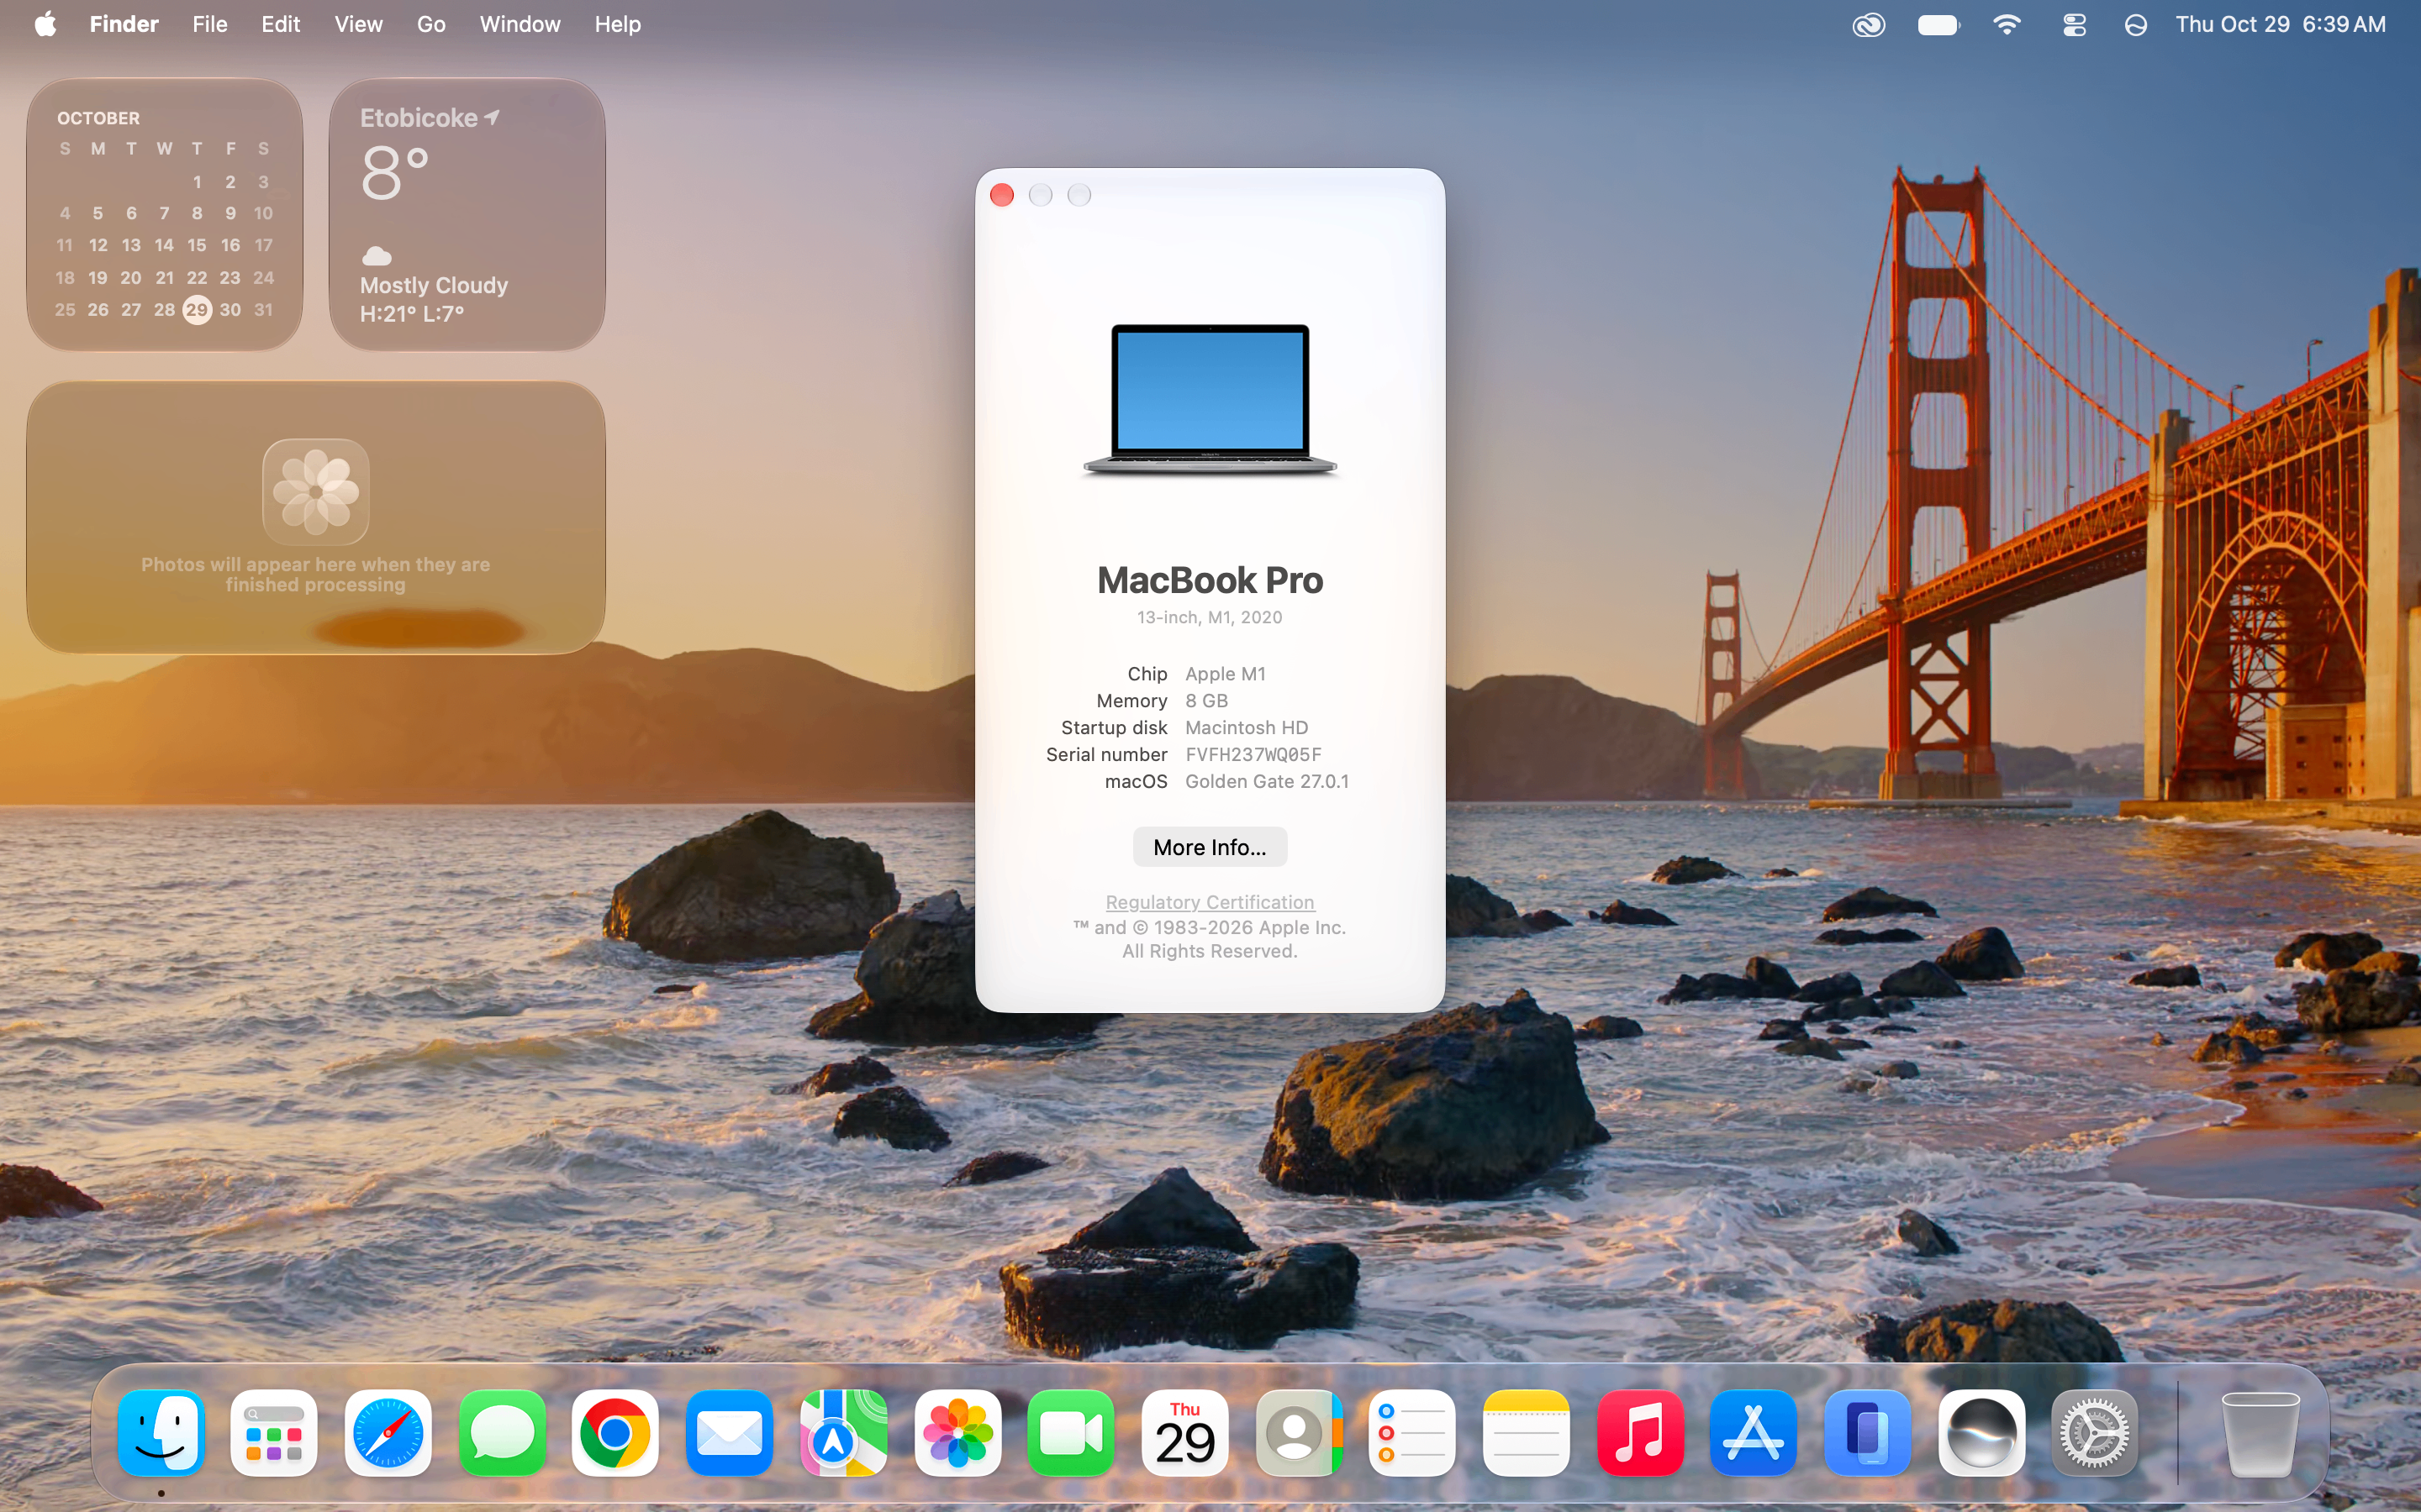Click the date and time clock
This screenshot has height=1512, width=2421.
[x=2280, y=24]
